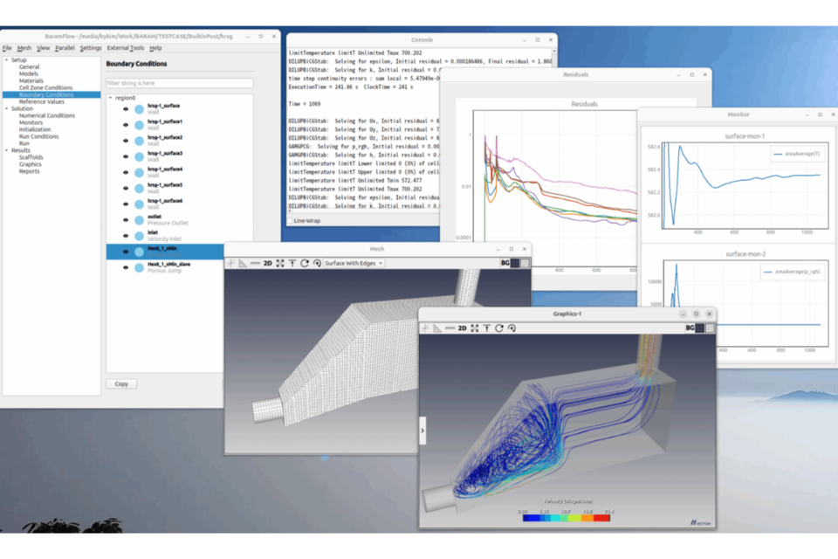This screenshot has width=838, height=559.
Task: Click the boundary filter string field
Action: [x=179, y=83]
